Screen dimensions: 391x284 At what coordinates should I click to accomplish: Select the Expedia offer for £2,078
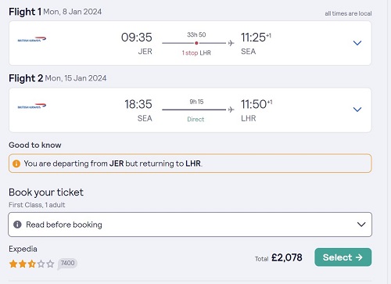tap(343, 257)
